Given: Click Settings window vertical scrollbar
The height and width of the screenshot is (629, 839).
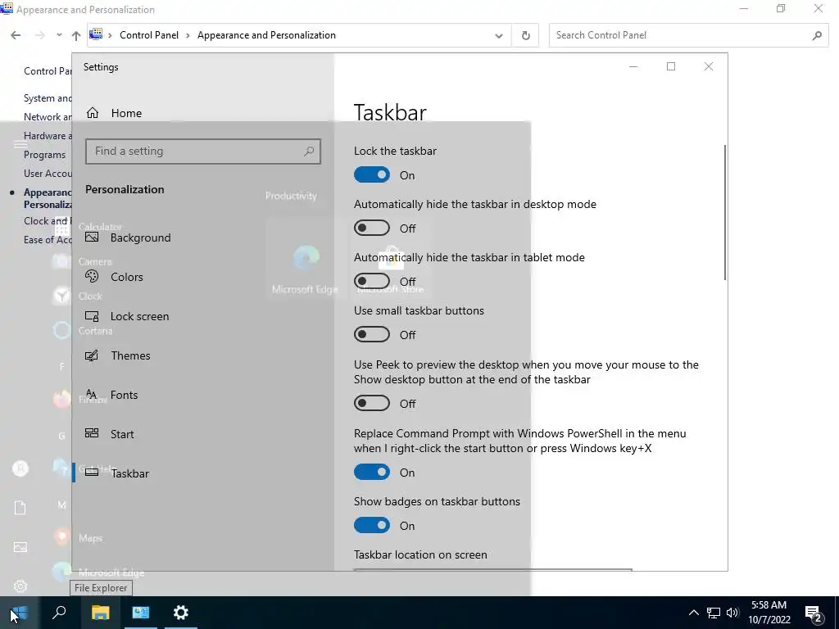Looking at the screenshot, I should tap(724, 212).
